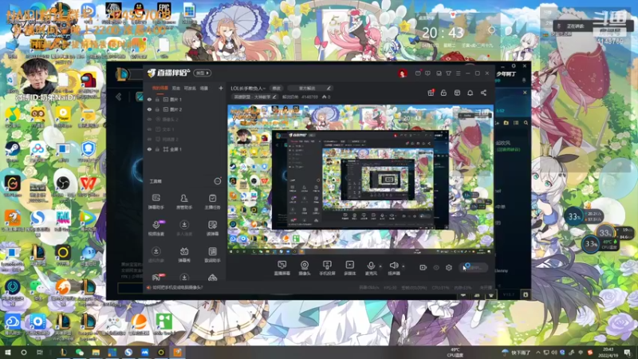
Task: Open the help link about phone as camera
Action: point(177,287)
